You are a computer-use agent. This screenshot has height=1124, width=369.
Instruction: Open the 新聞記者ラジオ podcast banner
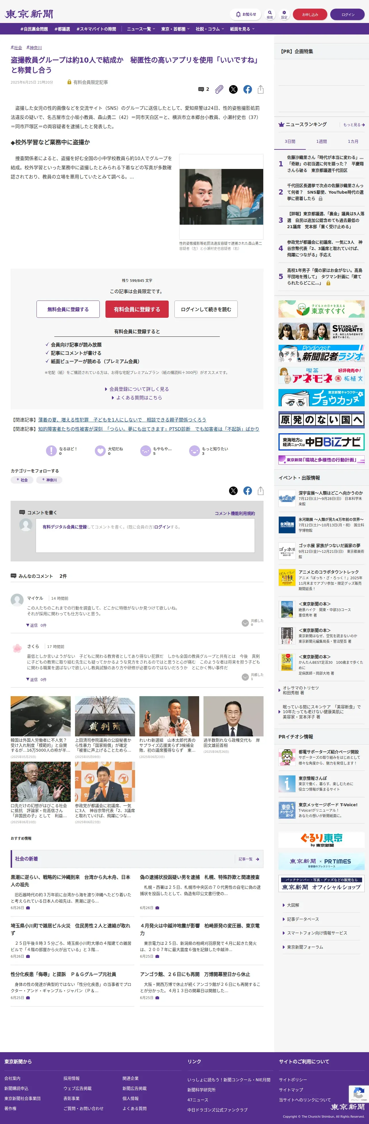(321, 353)
